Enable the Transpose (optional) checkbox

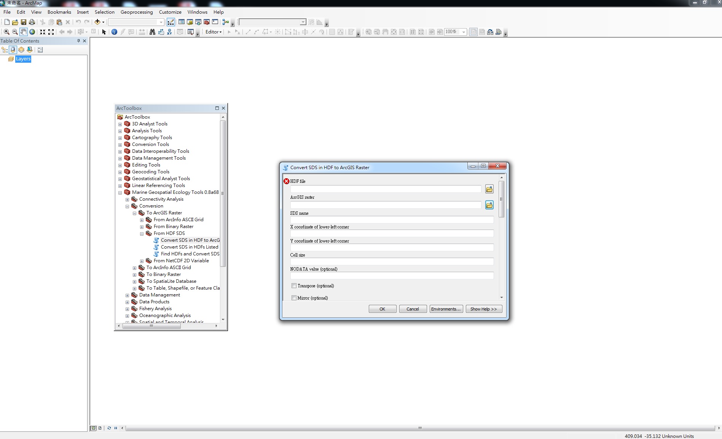point(294,285)
